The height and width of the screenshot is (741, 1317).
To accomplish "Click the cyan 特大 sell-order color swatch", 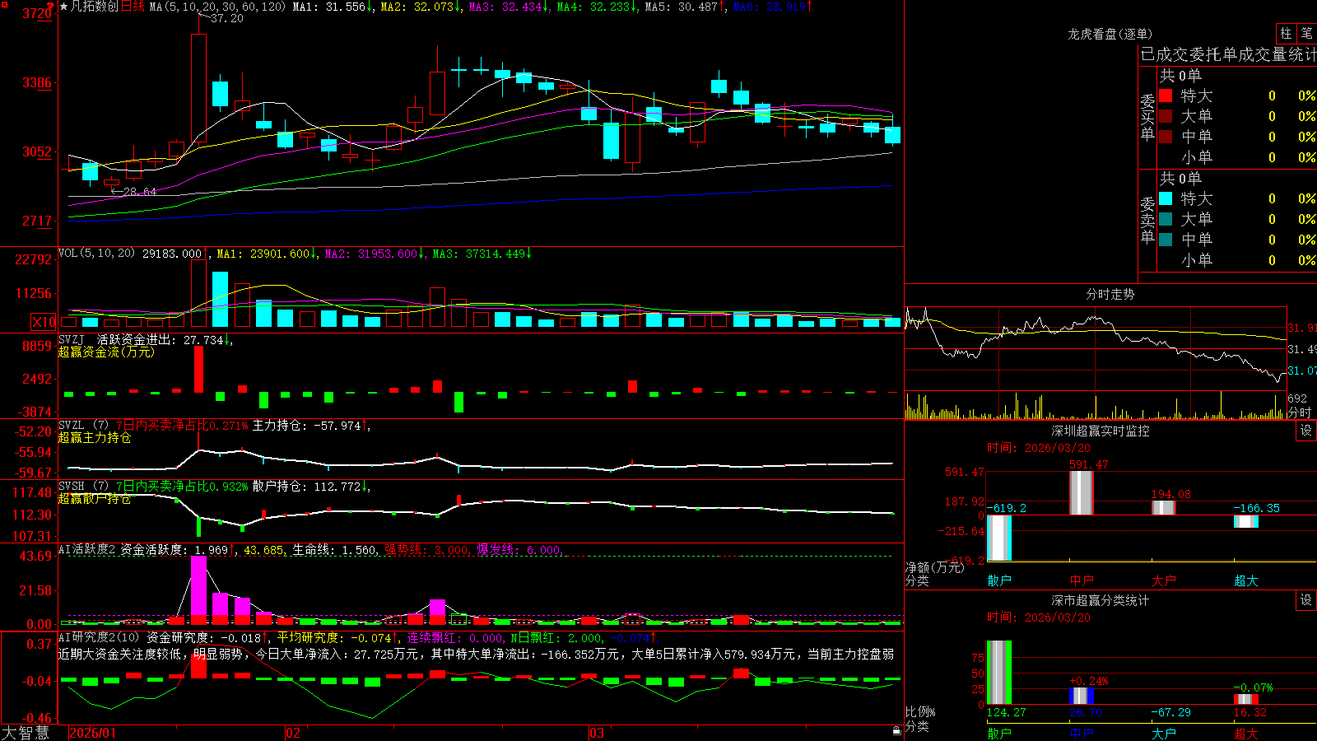I will tap(1166, 198).
